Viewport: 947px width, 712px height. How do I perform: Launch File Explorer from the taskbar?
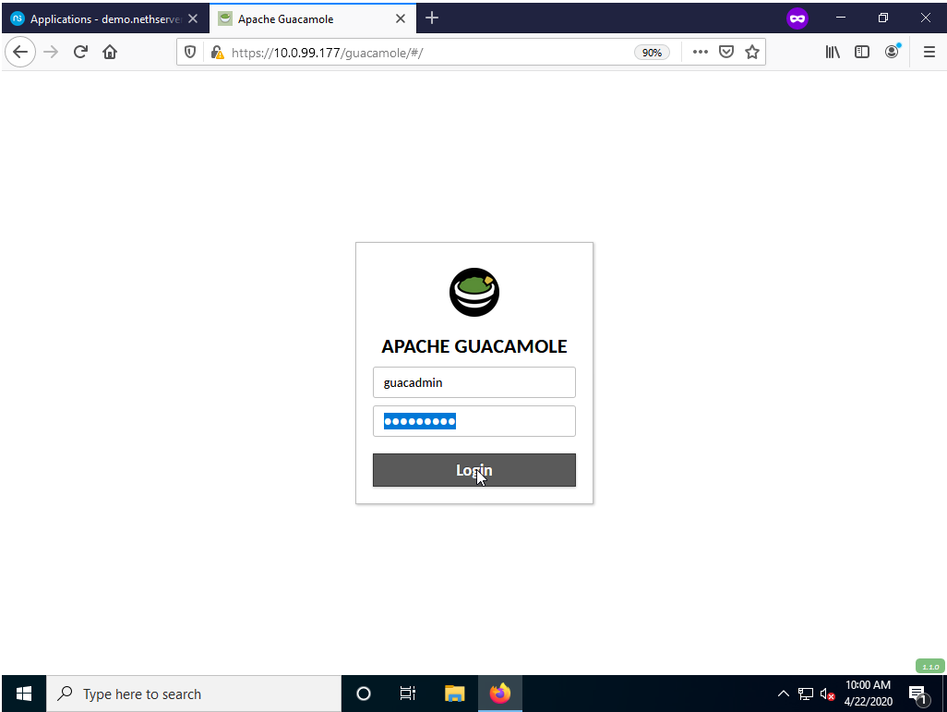tap(454, 694)
